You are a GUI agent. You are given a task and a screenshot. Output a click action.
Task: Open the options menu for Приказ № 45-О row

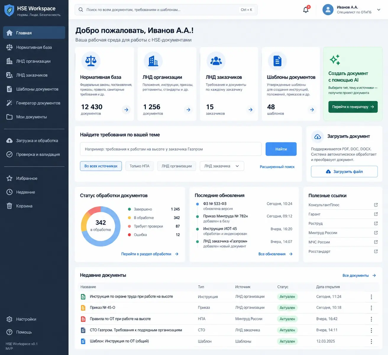click(x=371, y=308)
